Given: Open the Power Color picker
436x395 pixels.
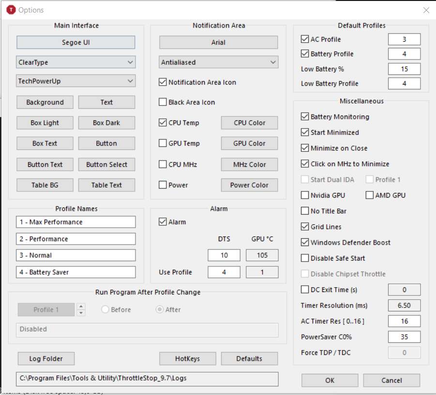Looking at the screenshot, I should [x=249, y=185].
